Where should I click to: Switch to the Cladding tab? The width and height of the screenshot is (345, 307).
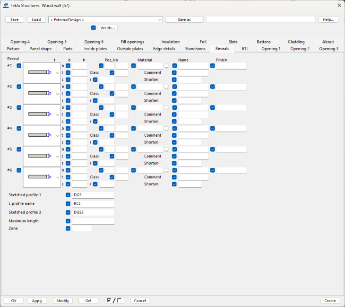coord(296,42)
